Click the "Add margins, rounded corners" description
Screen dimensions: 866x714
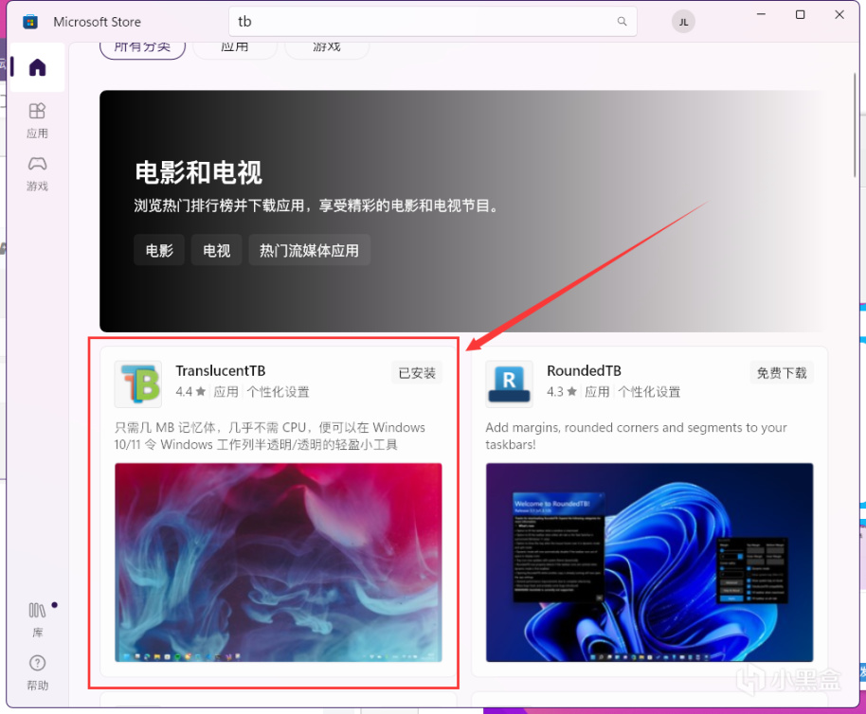[x=637, y=436]
